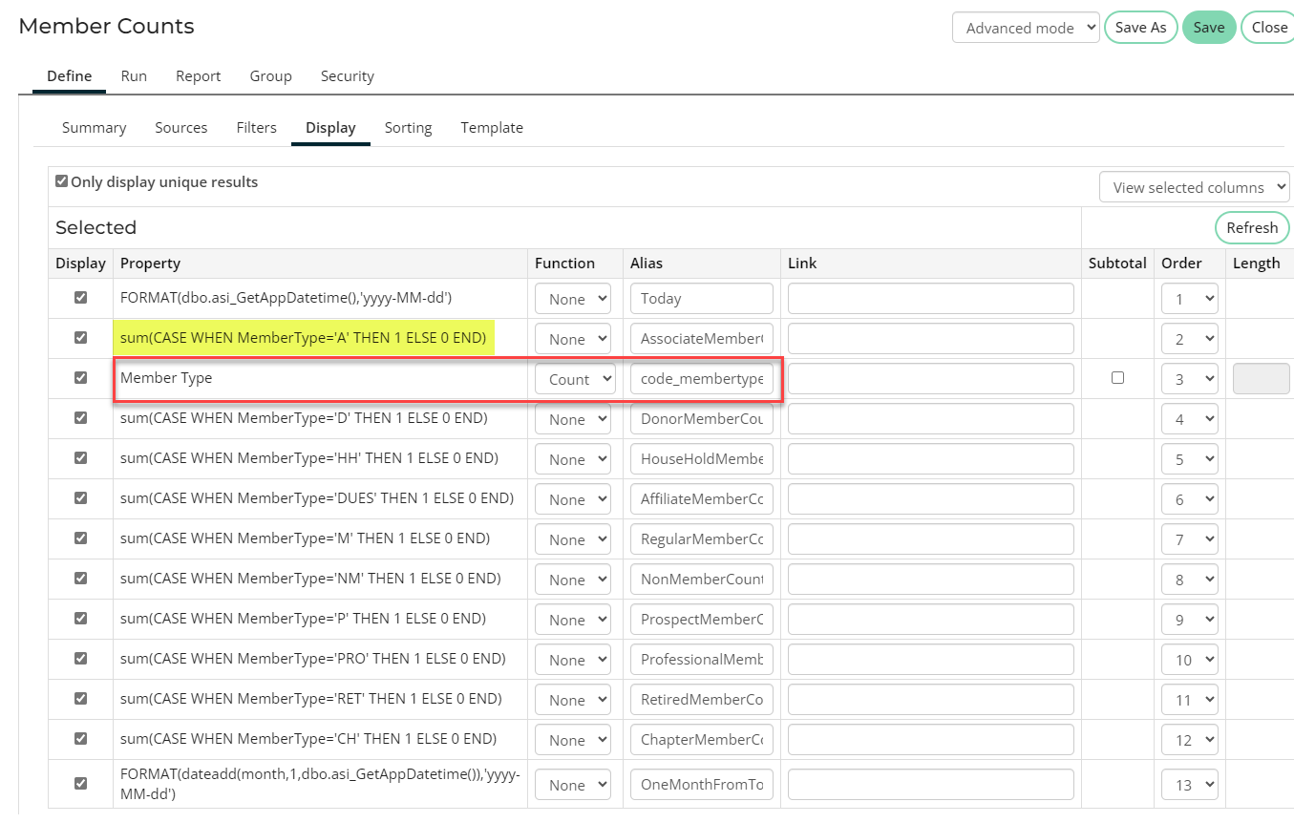Image resolution: width=1294 pixels, height=823 pixels.
Task: Open Function dropdown set to Count
Action: [573, 379]
